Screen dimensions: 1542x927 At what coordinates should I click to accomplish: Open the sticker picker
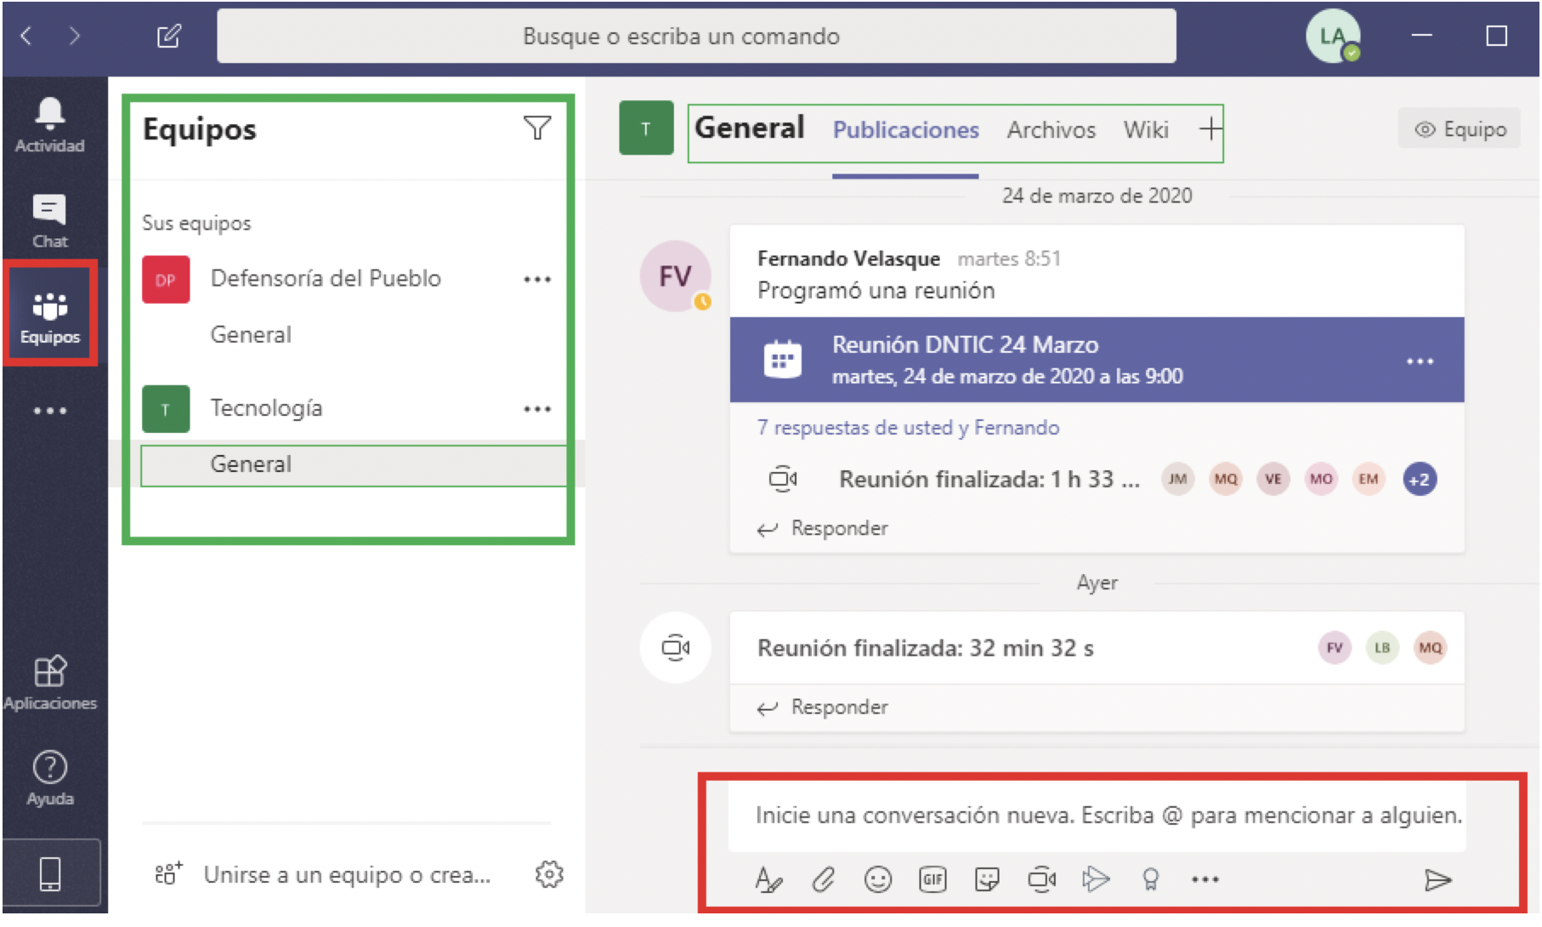(987, 879)
